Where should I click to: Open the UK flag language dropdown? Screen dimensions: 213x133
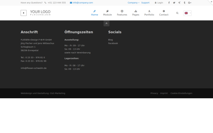pyautogui.click(x=187, y=13)
